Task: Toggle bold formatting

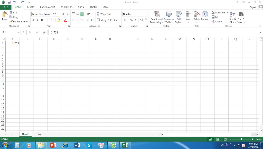Action: click(x=33, y=20)
